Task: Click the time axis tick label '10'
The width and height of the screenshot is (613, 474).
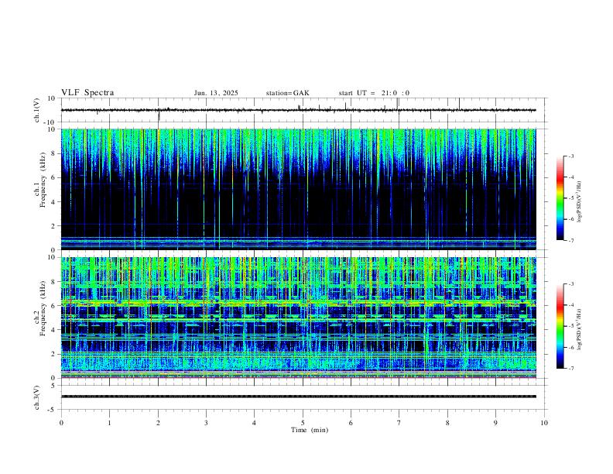Action: click(544, 423)
